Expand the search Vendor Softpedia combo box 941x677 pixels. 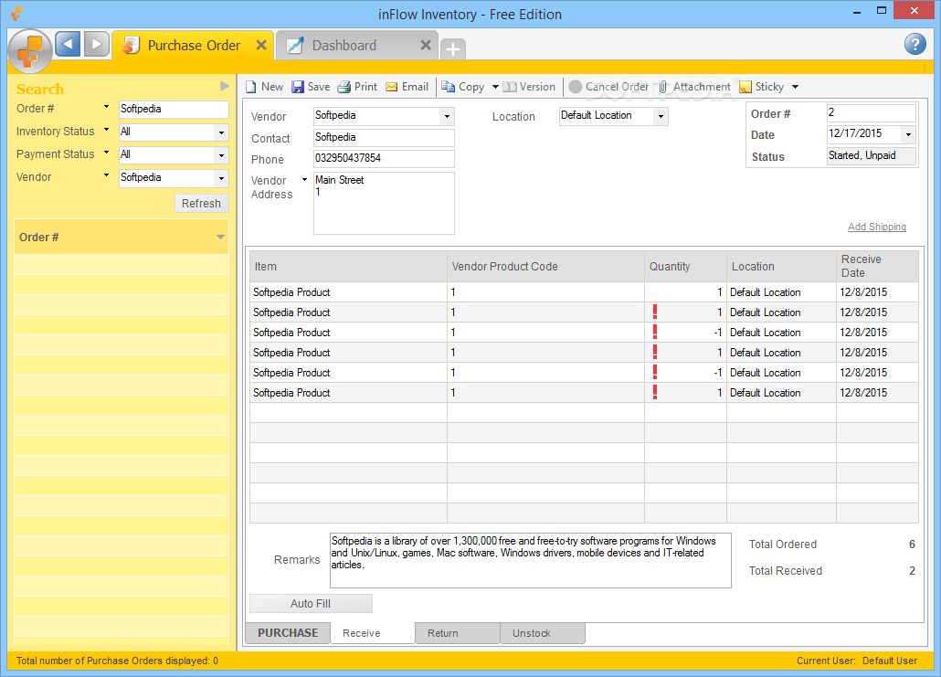[x=221, y=178]
